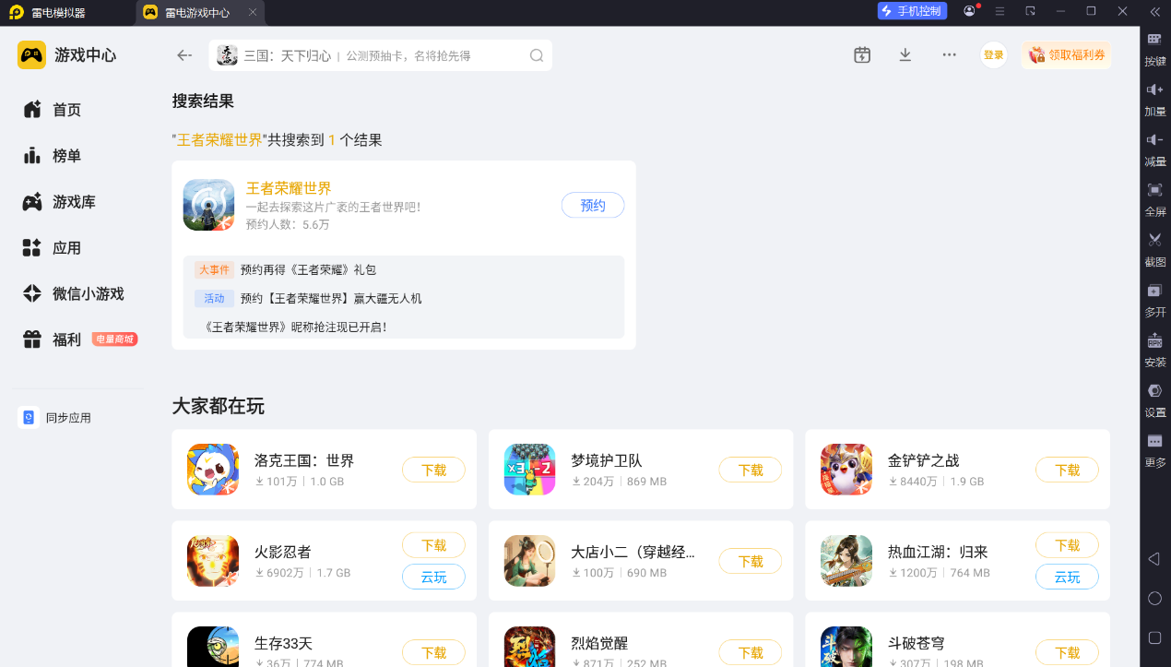Image resolution: width=1171 pixels, height=667 pixels.
Task: Click the search magnifier icon
Action: click(537, 55)
